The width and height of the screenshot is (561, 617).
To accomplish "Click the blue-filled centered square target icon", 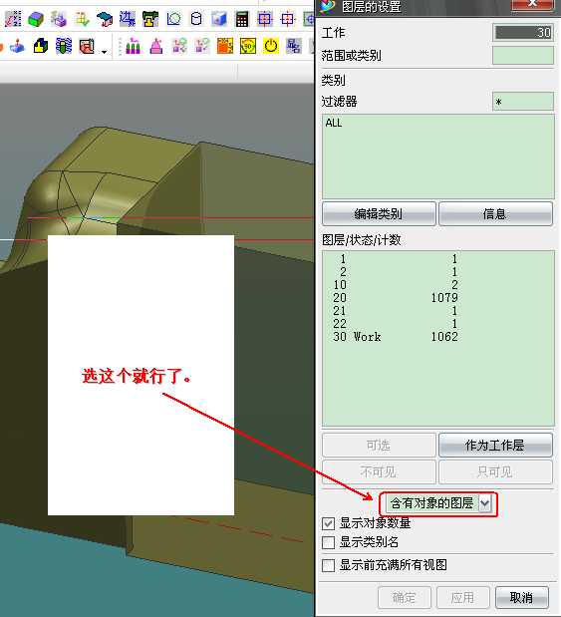I will tap(265, 19).
